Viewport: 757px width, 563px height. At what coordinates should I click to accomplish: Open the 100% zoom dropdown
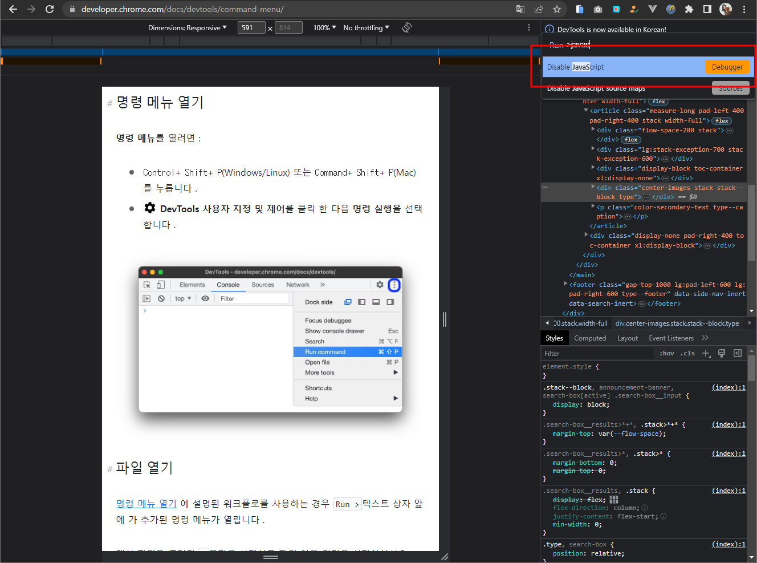(324, 27)
